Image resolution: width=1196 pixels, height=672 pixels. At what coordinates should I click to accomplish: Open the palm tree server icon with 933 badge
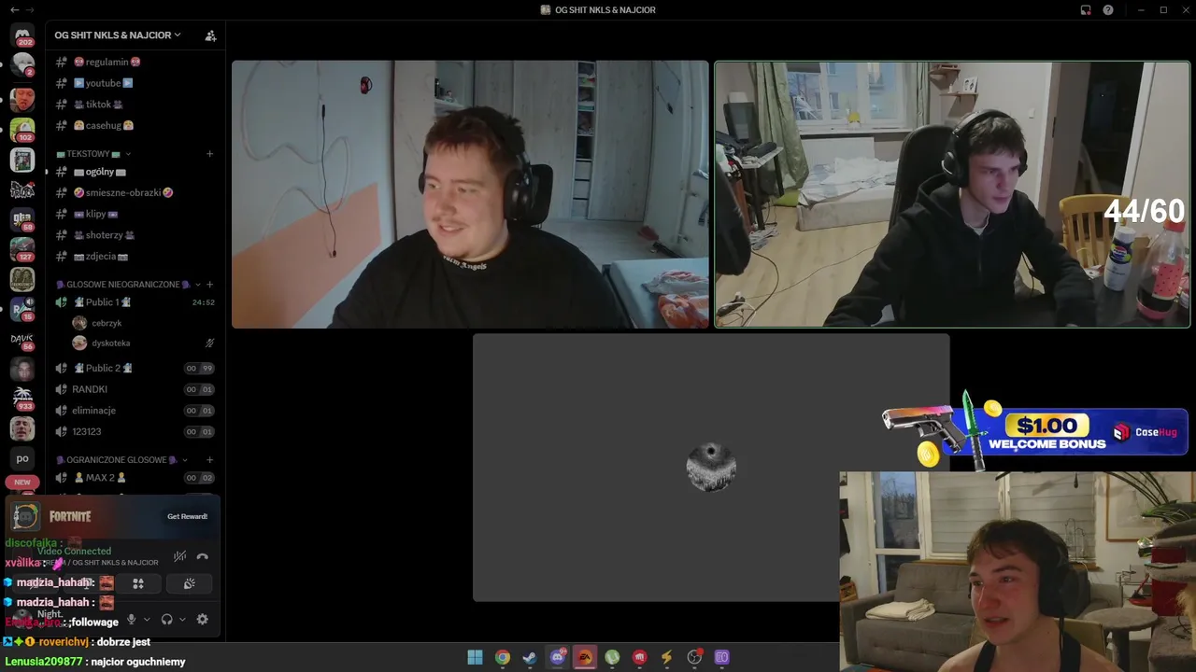[x=22, y=399]
